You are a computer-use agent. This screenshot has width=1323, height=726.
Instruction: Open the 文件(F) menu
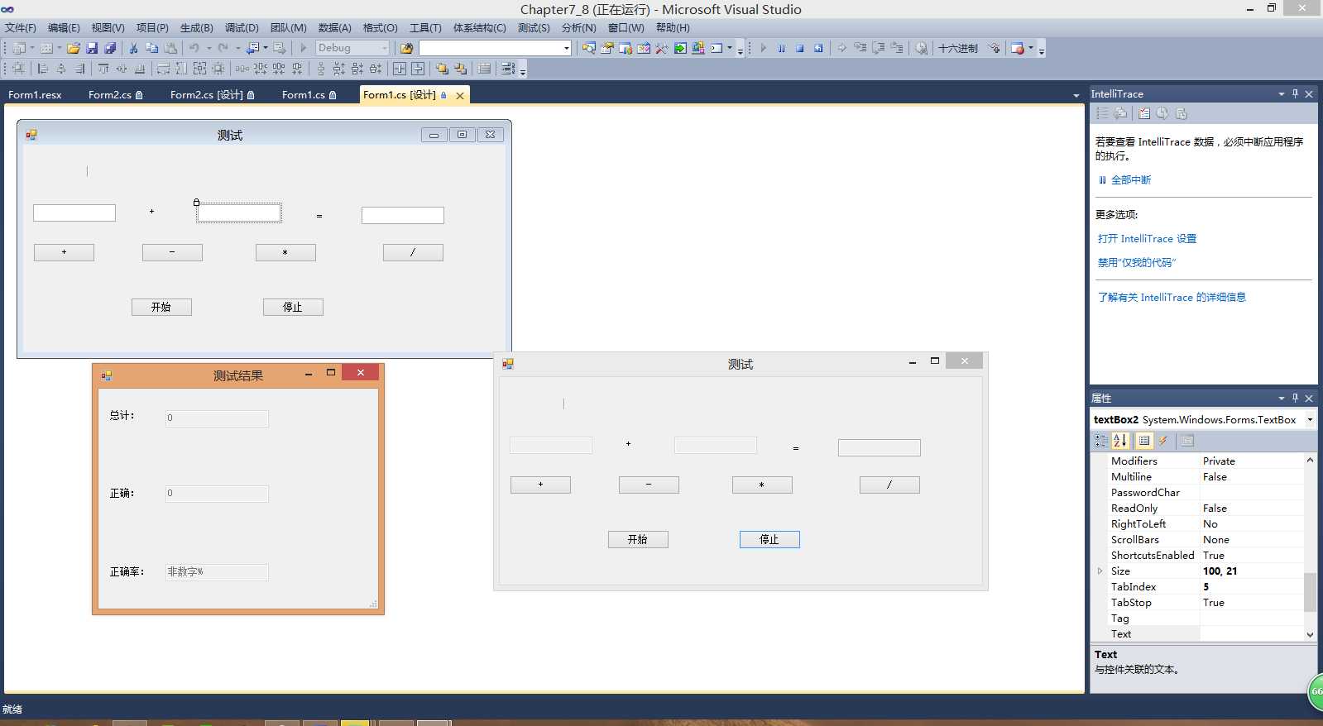21,27
